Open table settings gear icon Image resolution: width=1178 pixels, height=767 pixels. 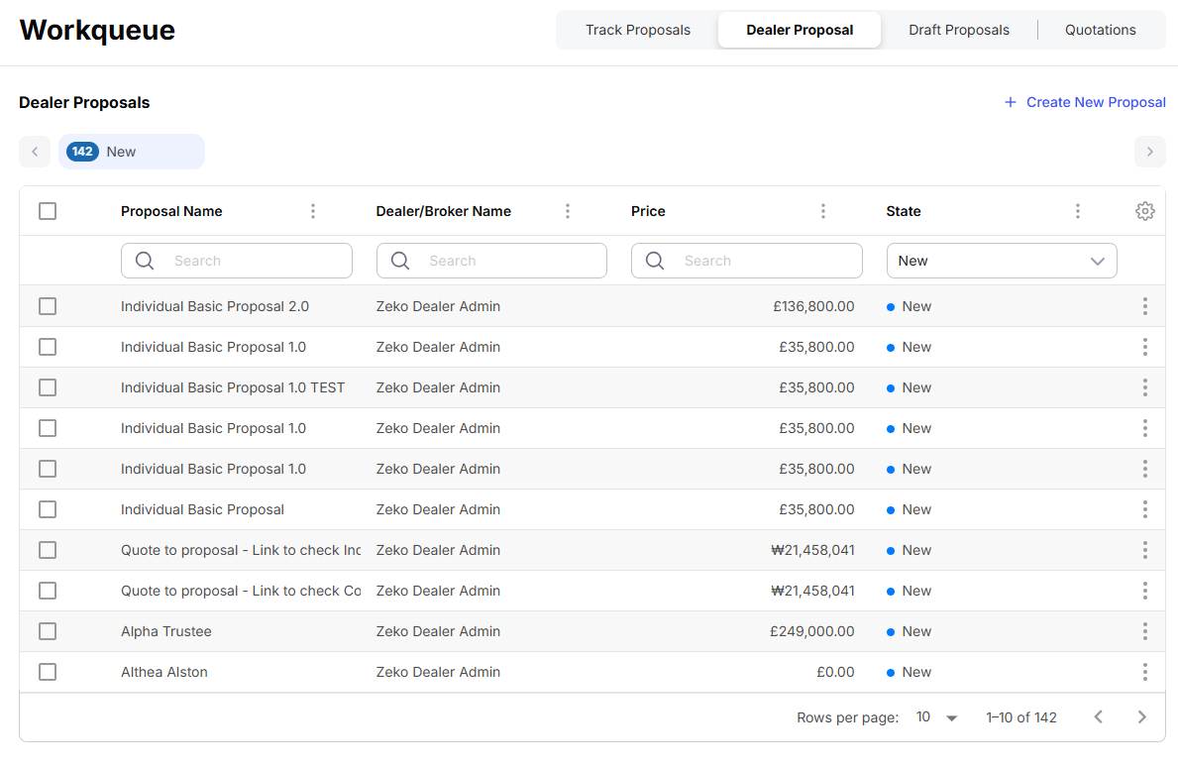(x=1144, y=211)
